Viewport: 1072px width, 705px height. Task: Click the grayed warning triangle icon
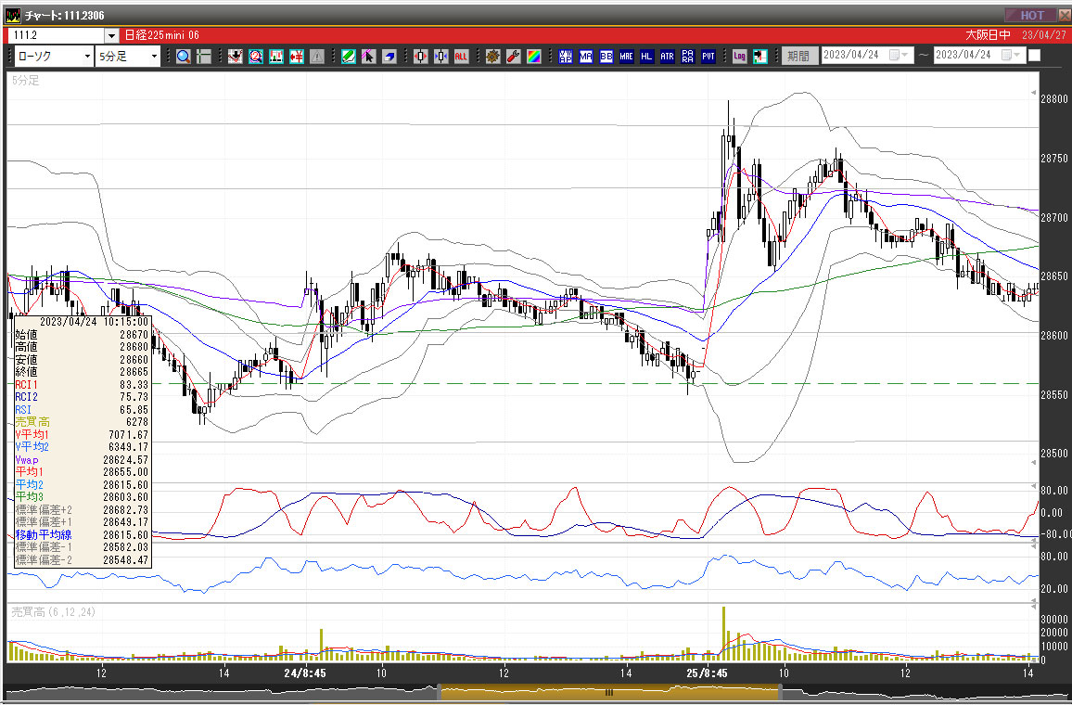click(x=316, y=56)
